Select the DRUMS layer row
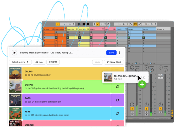174x131 pixels. [67, 73]
